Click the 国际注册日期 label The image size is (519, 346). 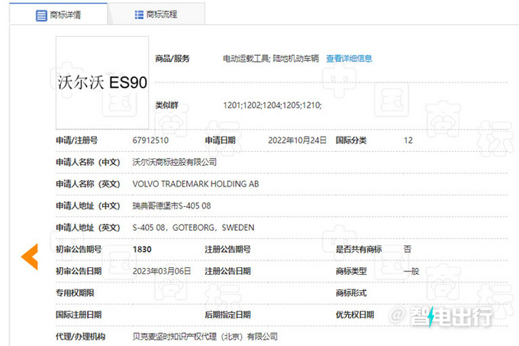tap(79, 315)
